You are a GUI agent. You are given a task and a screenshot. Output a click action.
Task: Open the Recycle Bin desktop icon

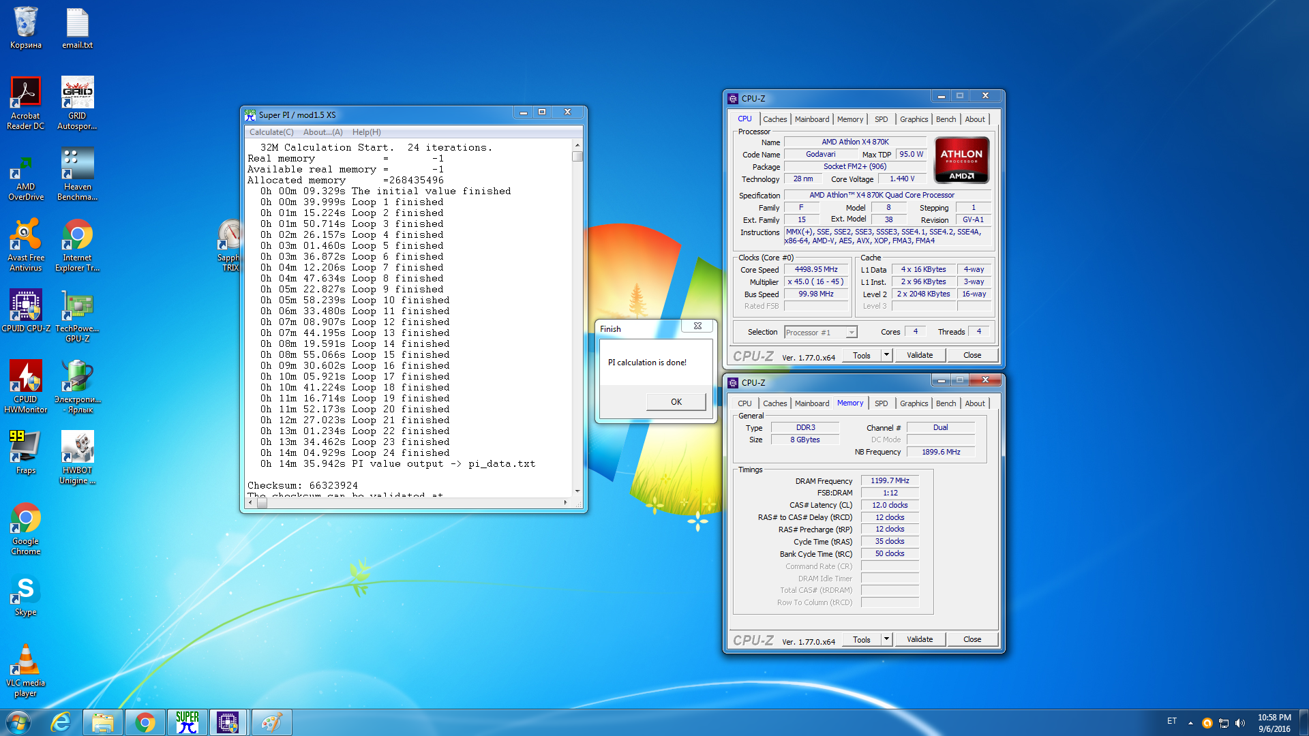tap(26, 27)
